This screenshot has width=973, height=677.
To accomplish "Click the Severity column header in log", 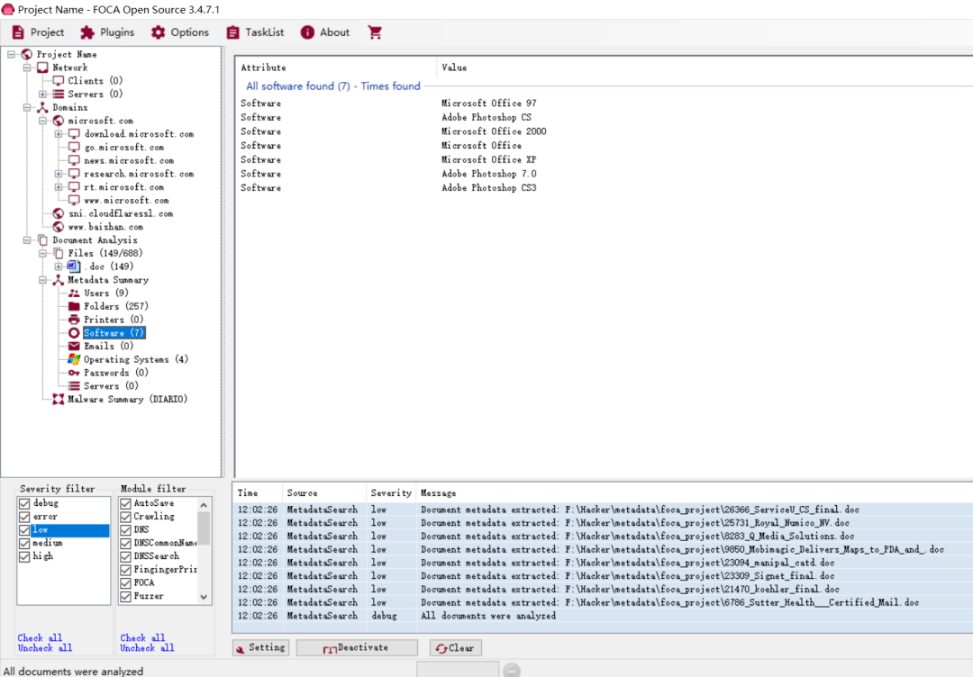I will click(391, 492).
